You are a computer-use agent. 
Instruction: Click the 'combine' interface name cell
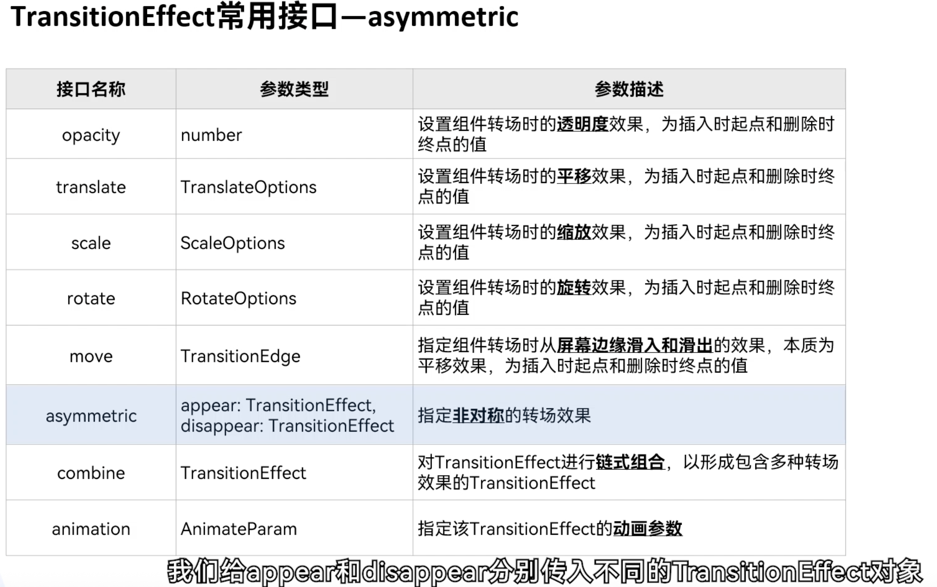[91, 473]
